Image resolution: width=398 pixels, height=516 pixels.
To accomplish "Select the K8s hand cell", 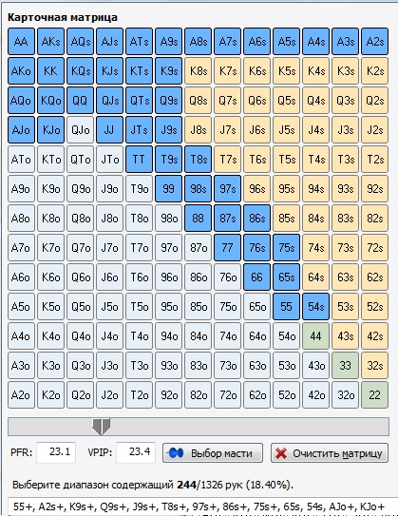I will click(198, 70).
